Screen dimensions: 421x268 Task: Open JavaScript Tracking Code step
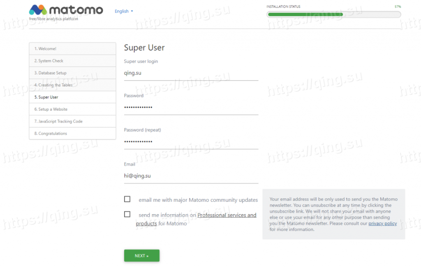pyautogui.click(x=72, y=122)
